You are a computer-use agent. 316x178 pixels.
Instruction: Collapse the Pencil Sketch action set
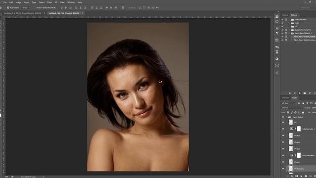pos(289,33)
